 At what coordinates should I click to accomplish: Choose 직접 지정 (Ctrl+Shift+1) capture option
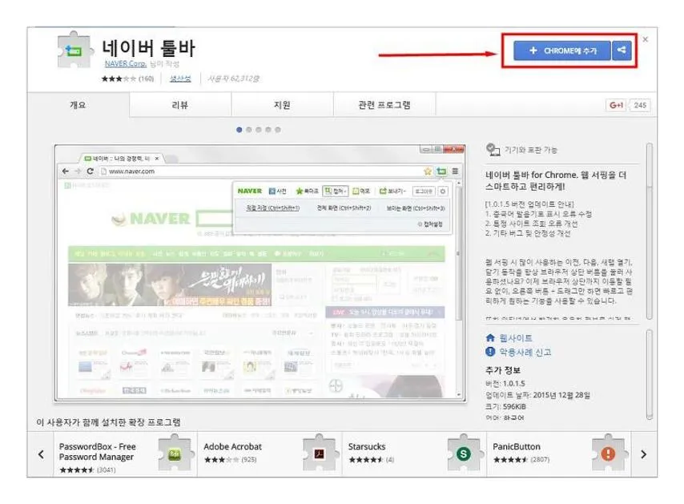click(x=272, y=208)
